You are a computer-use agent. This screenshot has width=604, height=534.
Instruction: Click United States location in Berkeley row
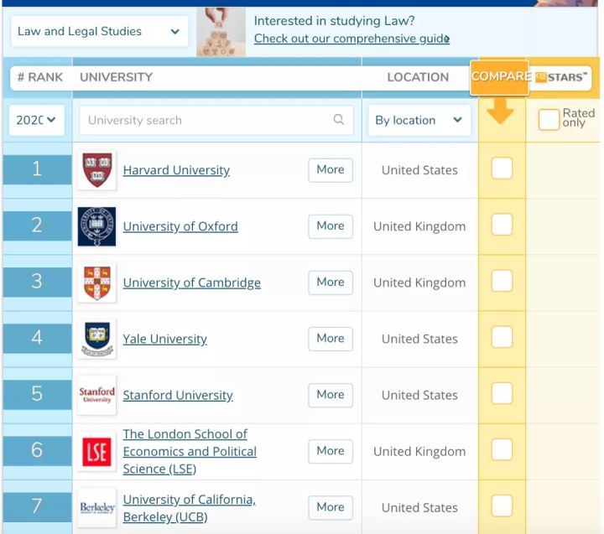point(419,507)
